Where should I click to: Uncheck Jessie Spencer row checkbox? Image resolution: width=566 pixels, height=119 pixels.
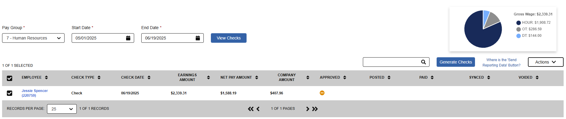coord(10,93)
